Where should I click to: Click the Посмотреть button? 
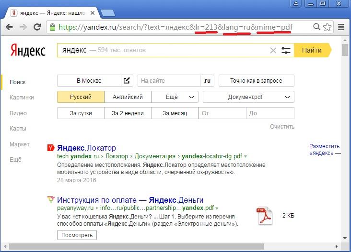click(x=77, y=235)
